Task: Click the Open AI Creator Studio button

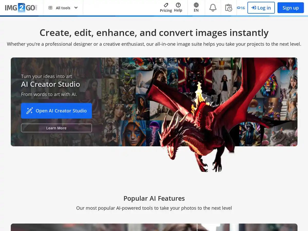Action: [56, 111]
